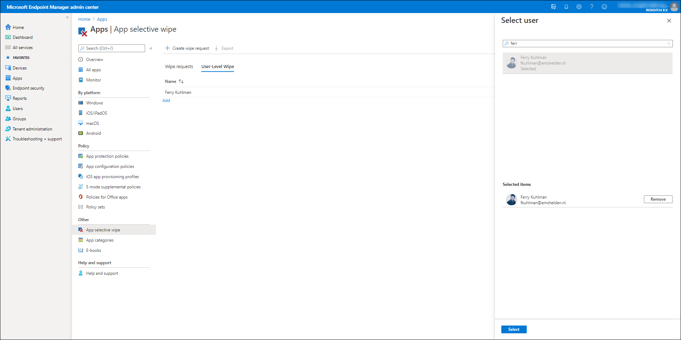Open the account avatar menu

pos(674,7)
